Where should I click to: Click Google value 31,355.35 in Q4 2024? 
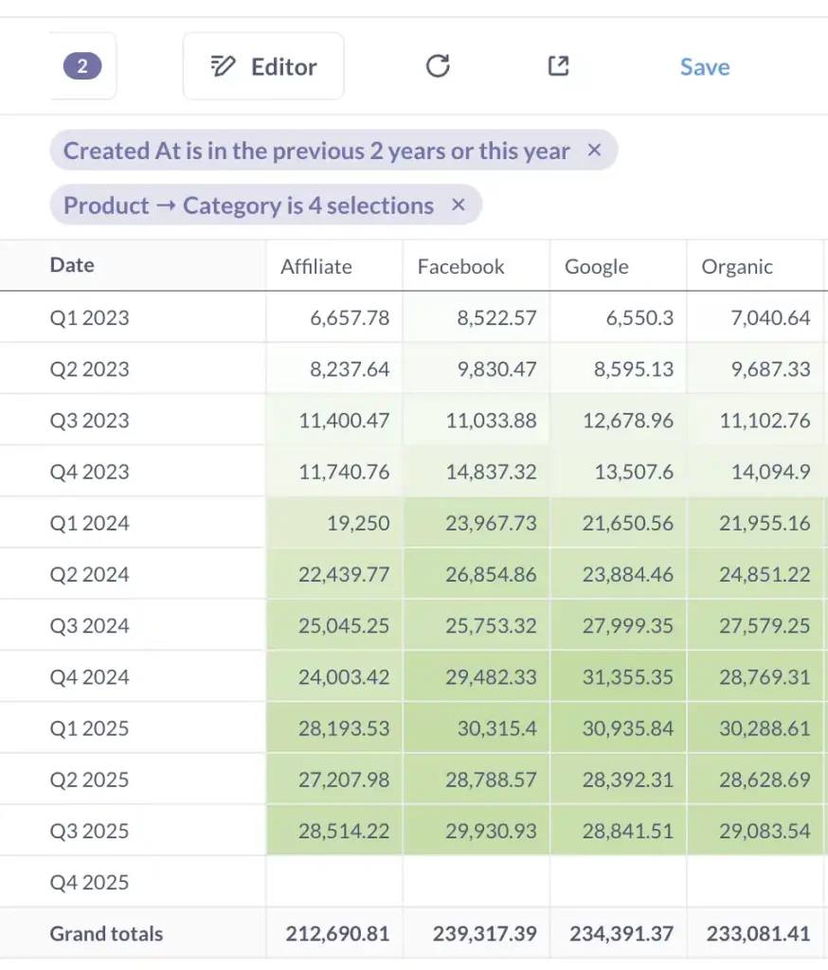point(628,677)
